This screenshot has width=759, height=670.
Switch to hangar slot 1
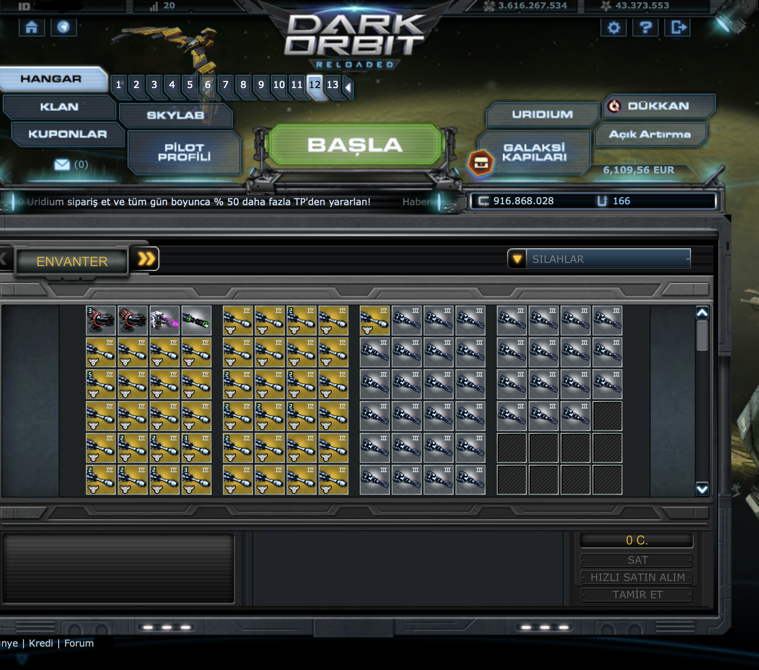[x=119, y=85]
